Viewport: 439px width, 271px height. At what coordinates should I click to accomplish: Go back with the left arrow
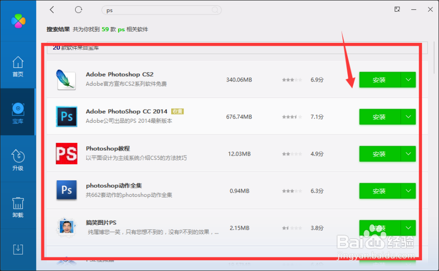coord(52,10)
